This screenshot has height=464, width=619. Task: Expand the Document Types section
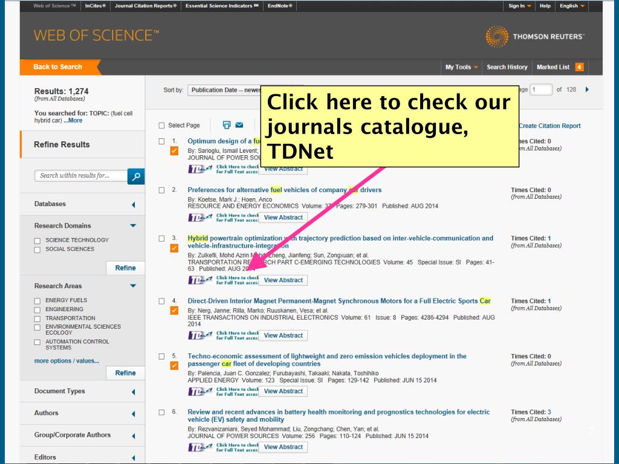point(133,391)
